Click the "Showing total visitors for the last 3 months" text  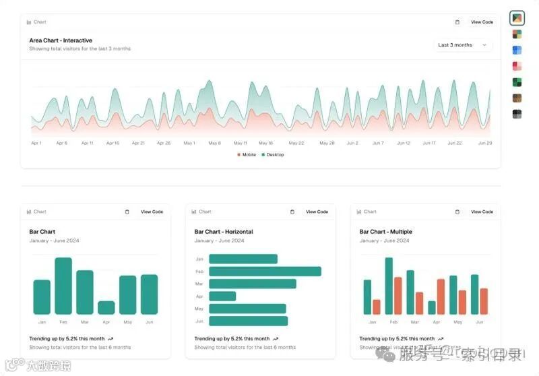click(x=80, y=49)
